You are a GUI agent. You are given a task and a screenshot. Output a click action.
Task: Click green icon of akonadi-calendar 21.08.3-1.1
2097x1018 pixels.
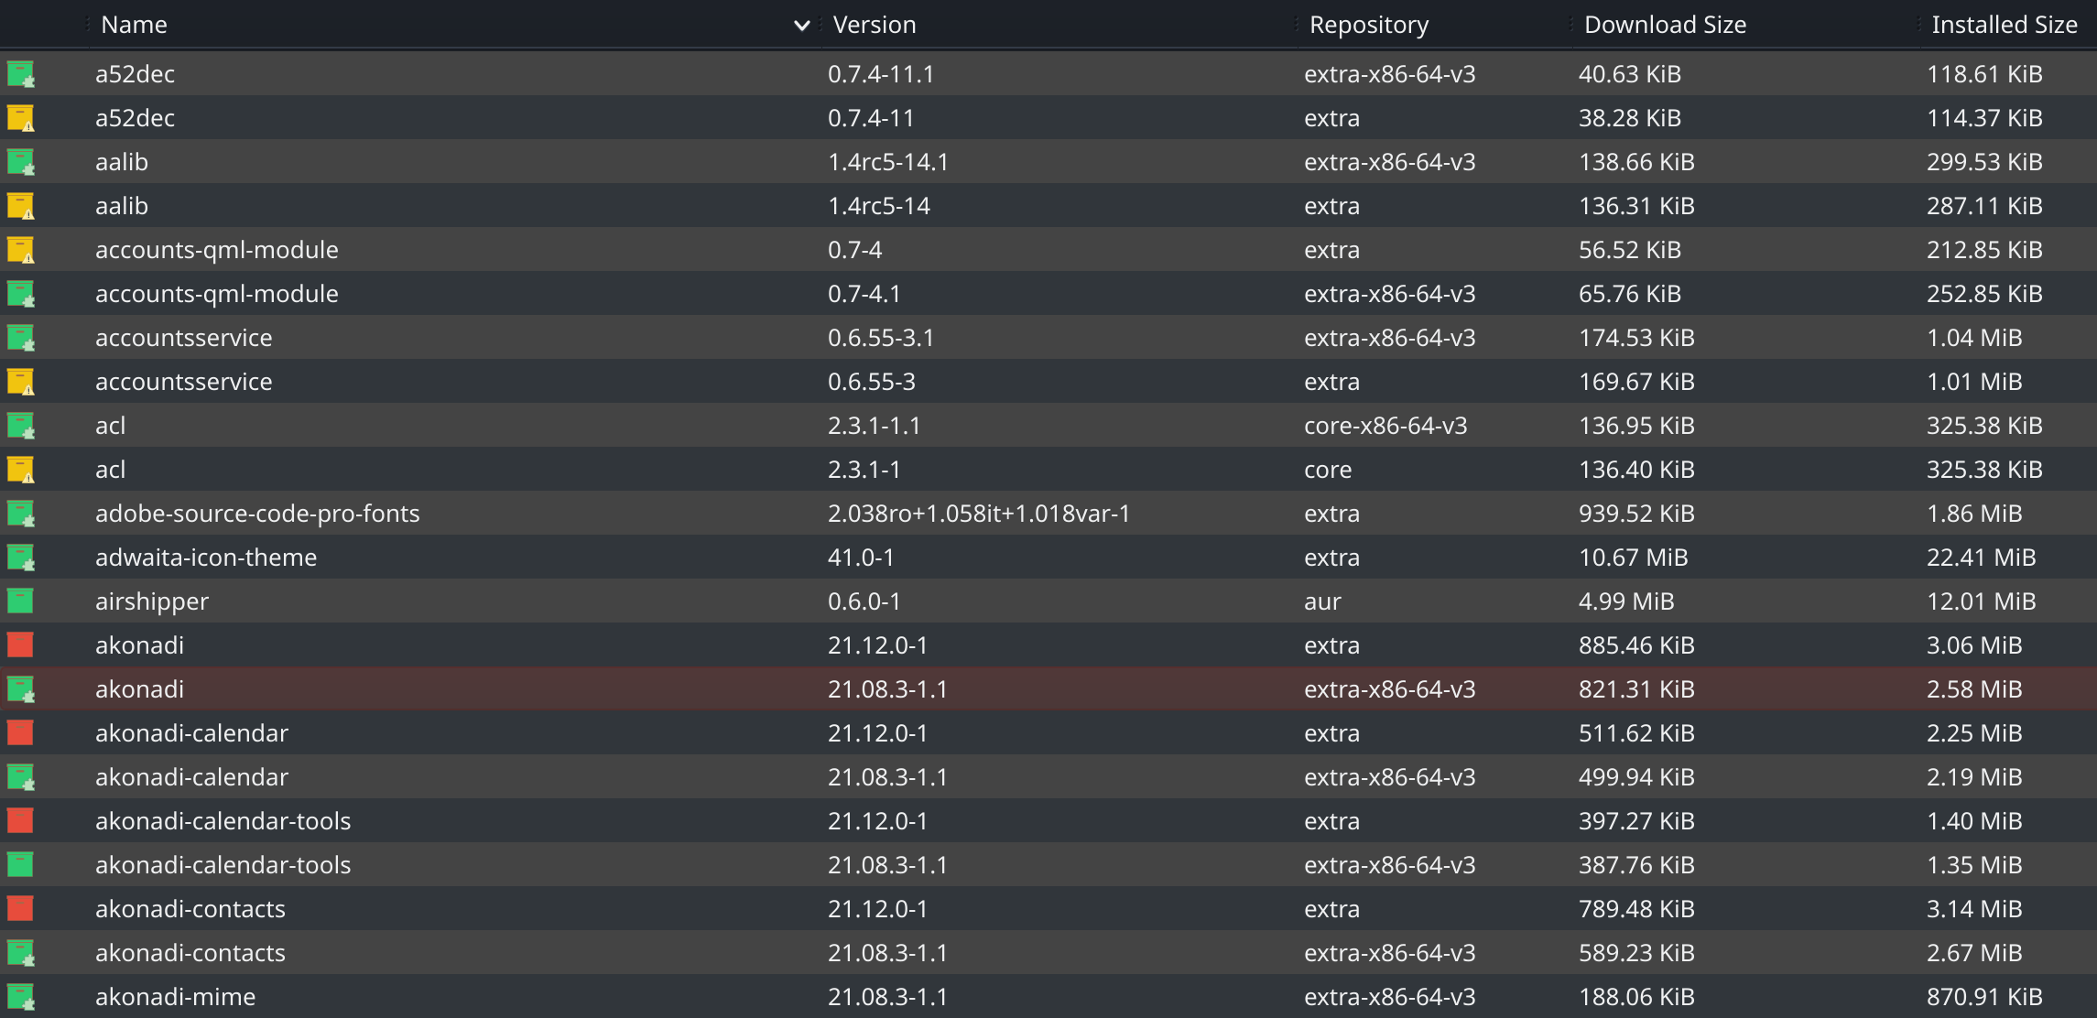pyautogui.click(x=21, y=777)
